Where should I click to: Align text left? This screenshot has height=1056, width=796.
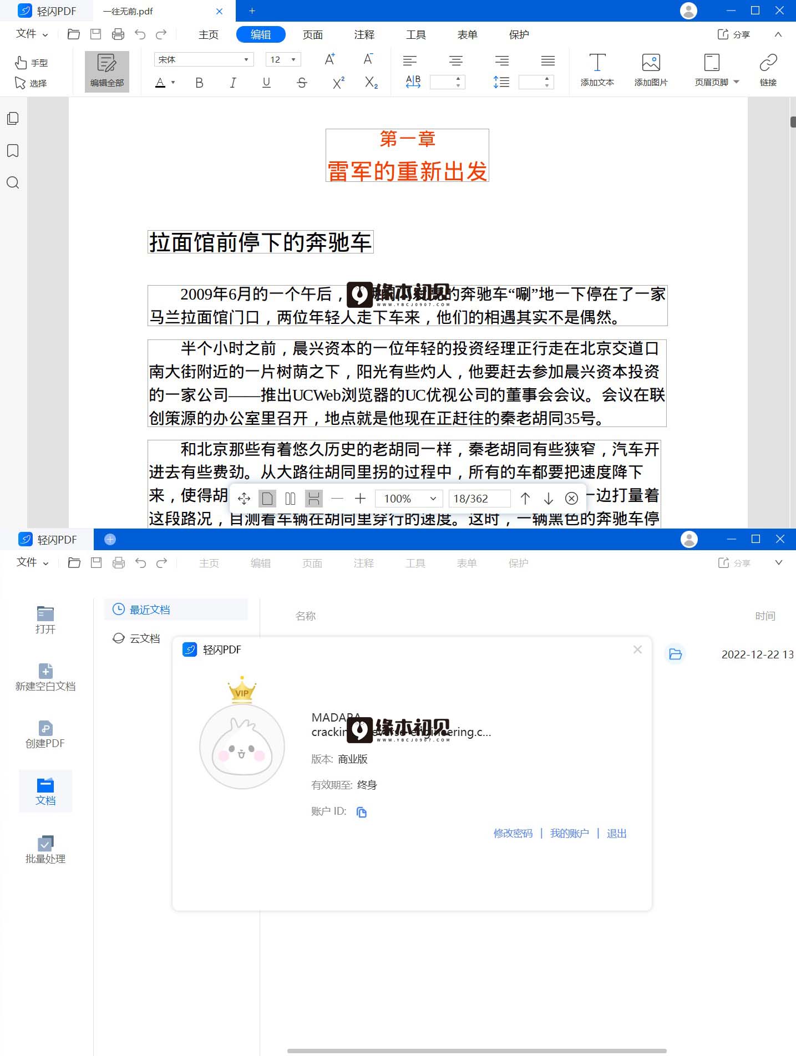410,60
